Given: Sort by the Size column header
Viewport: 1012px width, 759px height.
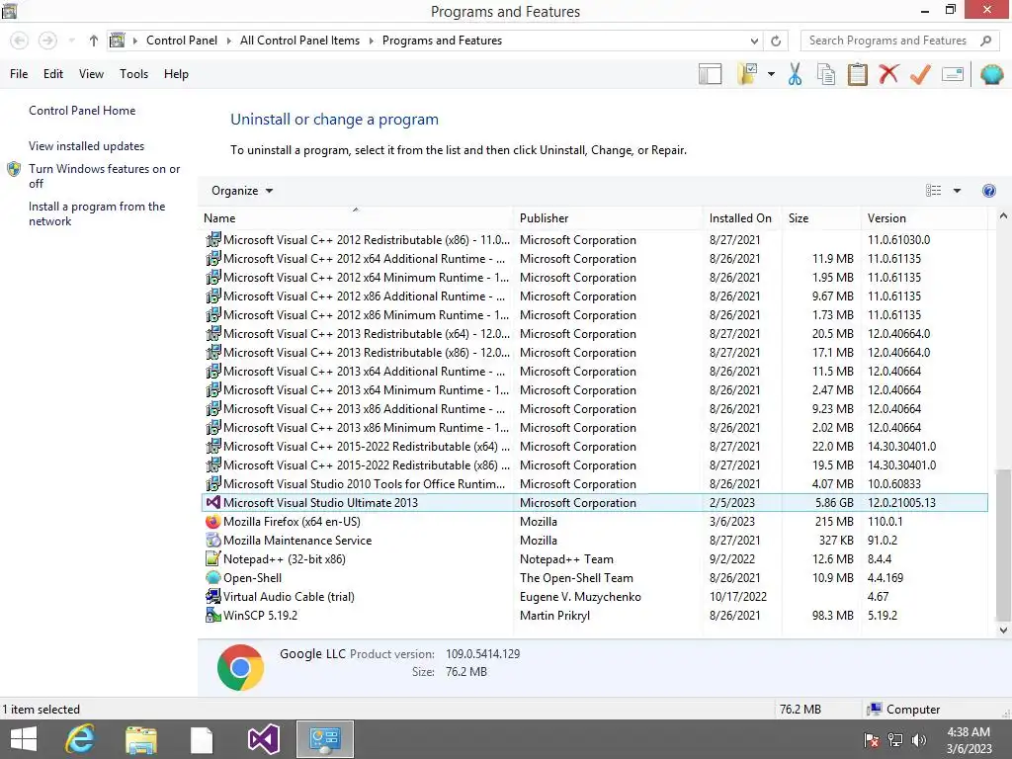Looking at the screenshot, I should (x=821, y=218).
